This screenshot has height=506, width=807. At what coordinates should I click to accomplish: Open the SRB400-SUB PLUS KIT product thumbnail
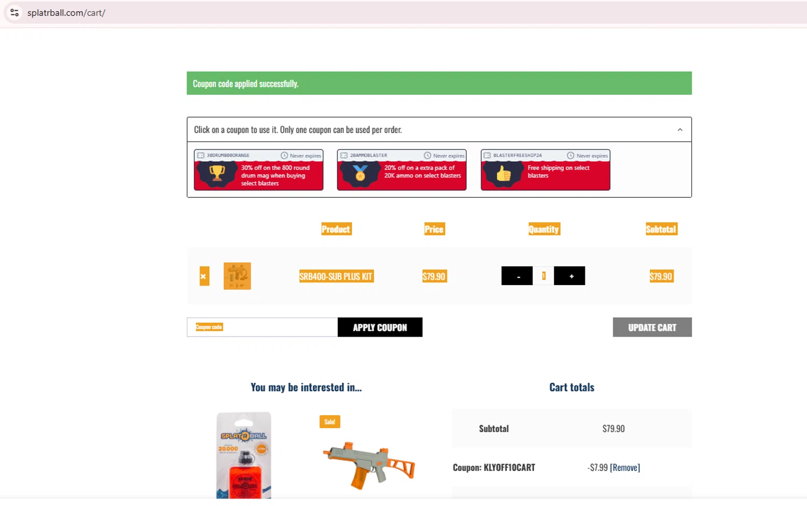click(237, 276)
